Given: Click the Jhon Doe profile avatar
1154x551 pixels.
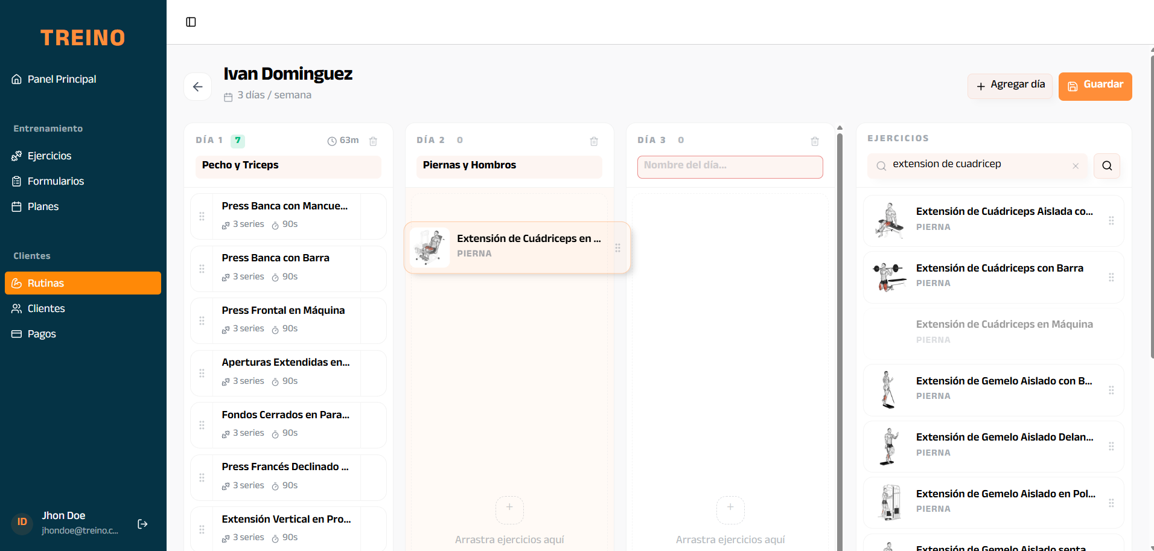Looking at the screenshot, I should [22, 522].
